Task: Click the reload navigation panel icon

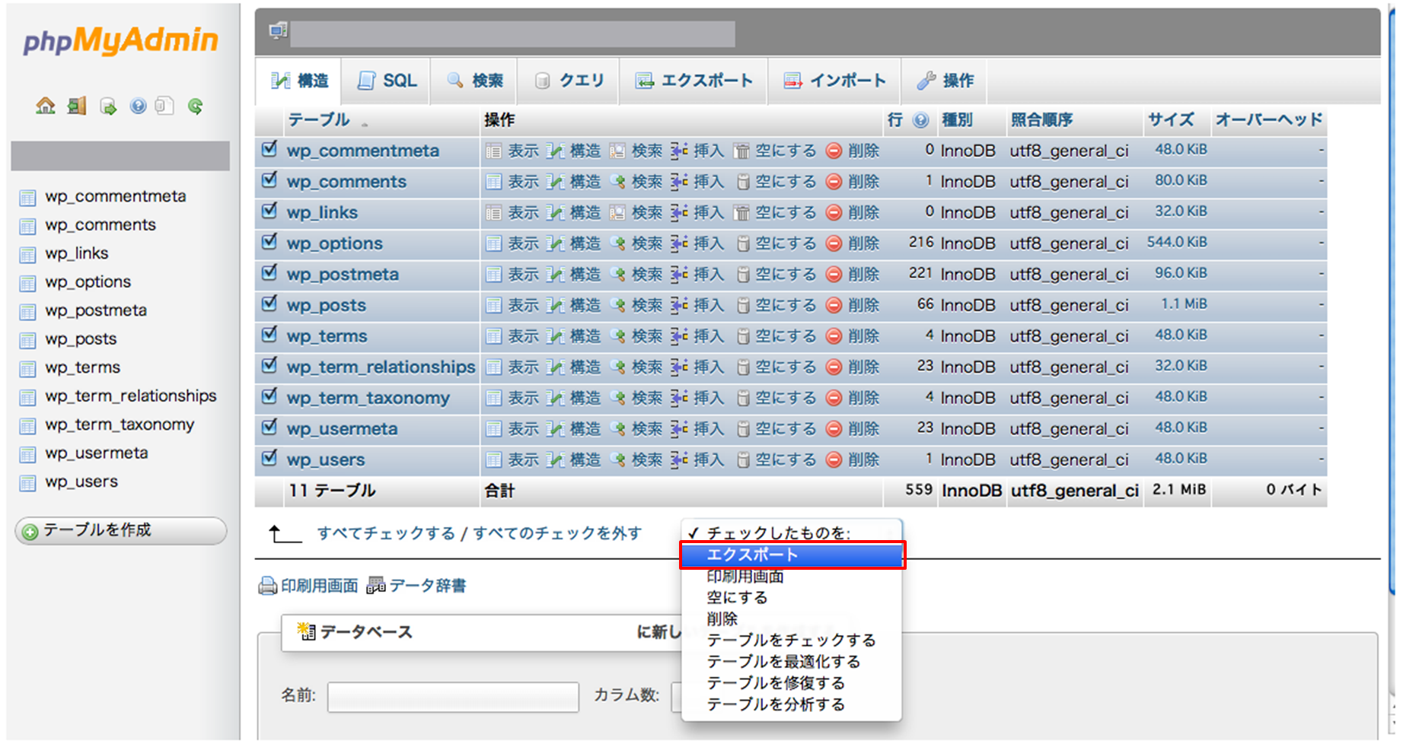Action: click(x=196, y=106)
